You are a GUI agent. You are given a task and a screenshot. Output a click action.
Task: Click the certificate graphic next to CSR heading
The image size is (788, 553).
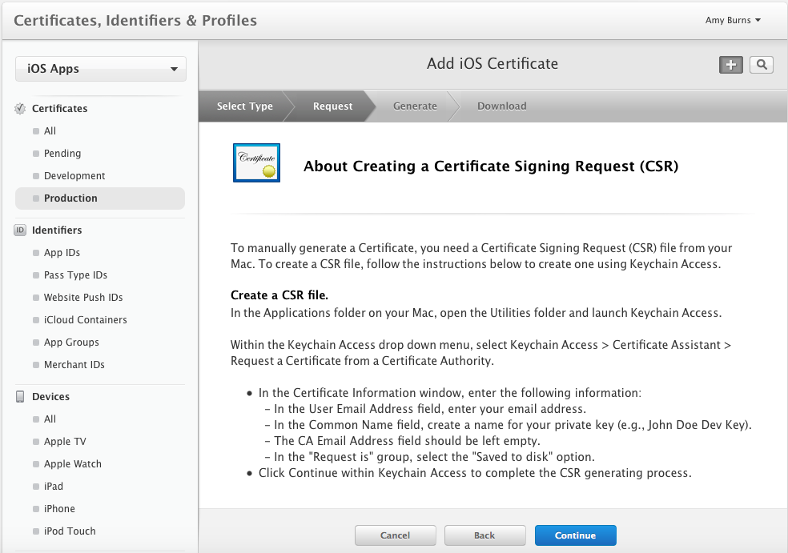(256, 162)
